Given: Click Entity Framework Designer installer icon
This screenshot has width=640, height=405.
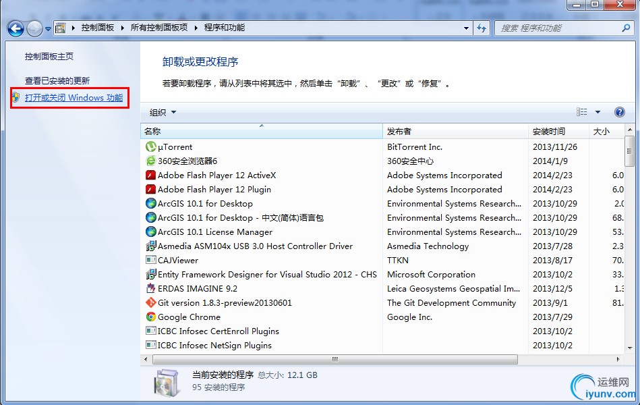Looking at the screenshot, I should 151,274.
